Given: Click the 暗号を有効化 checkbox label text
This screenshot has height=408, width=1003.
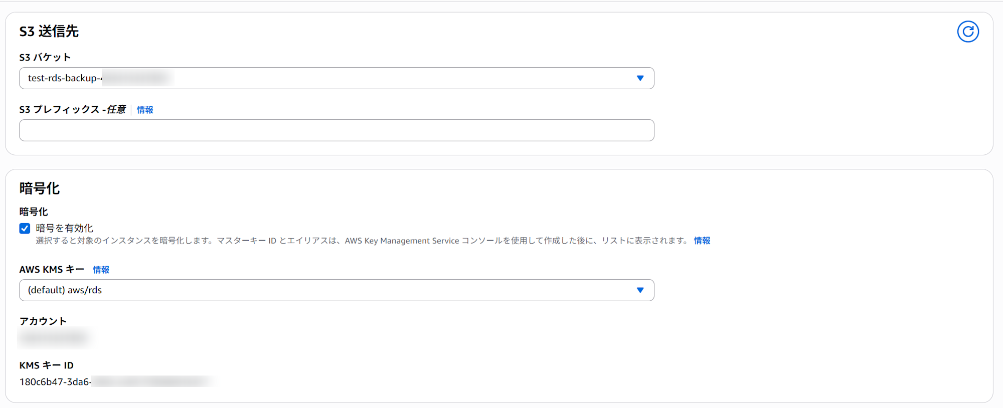Looking at the screenshot, I should coord(64,229).
